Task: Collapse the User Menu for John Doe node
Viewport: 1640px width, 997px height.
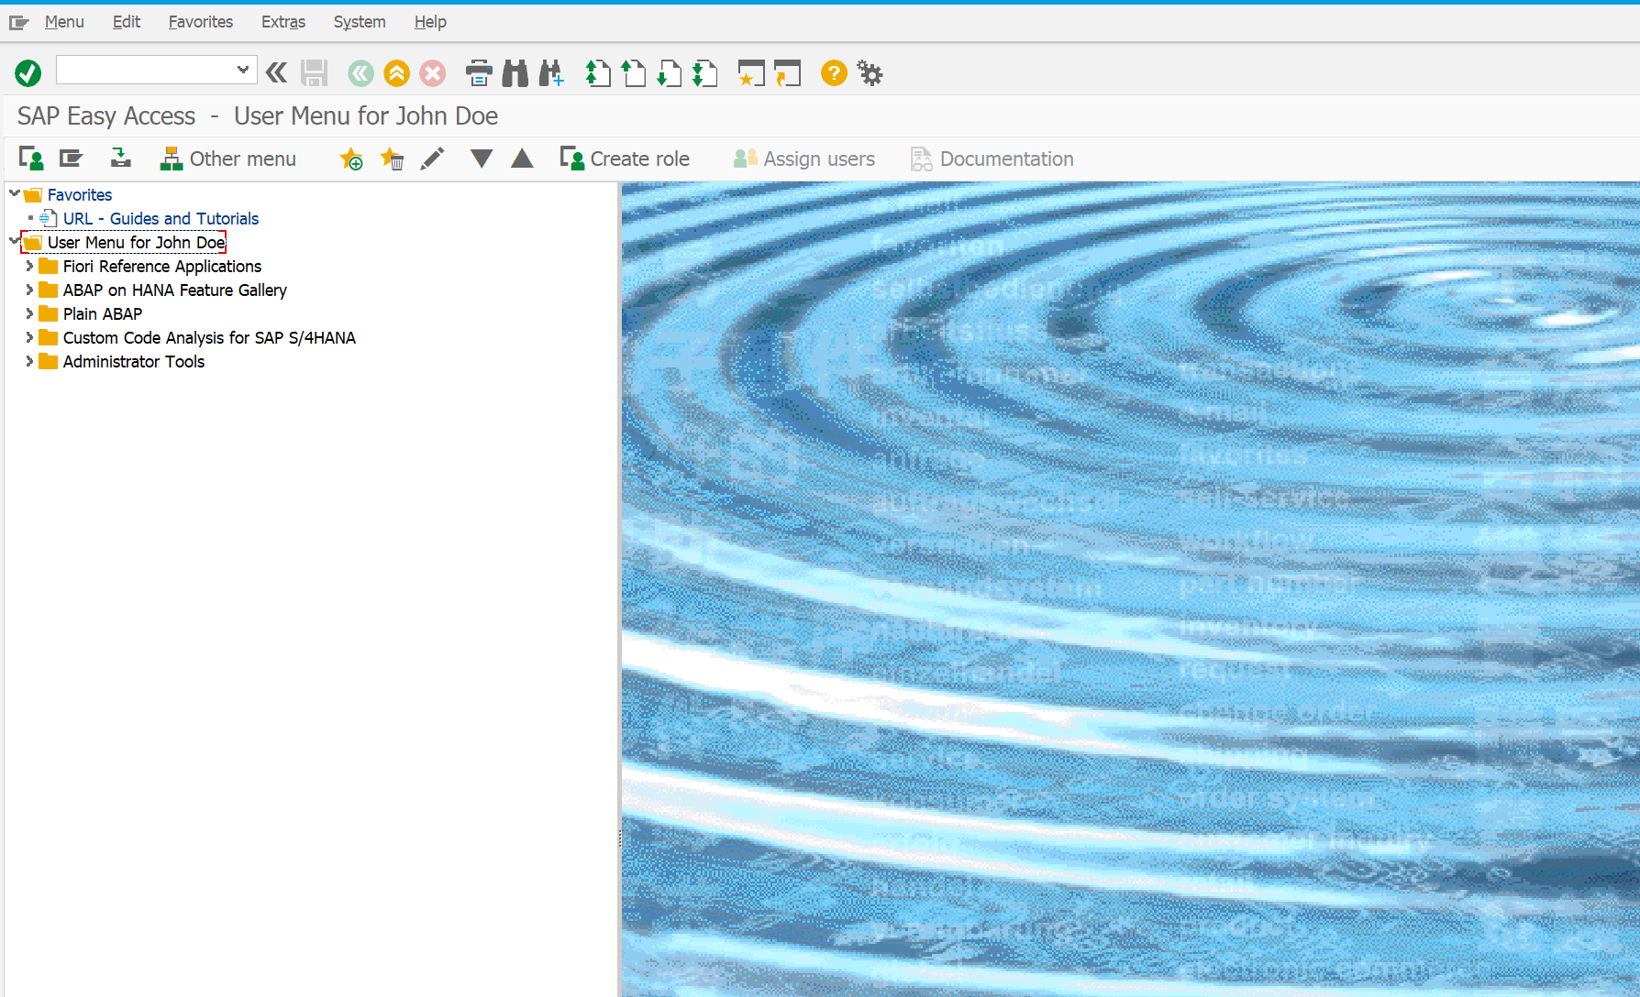Action: point(14,241)
